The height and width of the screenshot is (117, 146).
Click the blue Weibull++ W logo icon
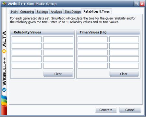(x=4, y=90)
